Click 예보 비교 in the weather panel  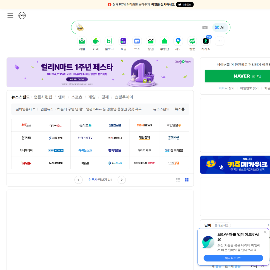[x=222, y=225]
